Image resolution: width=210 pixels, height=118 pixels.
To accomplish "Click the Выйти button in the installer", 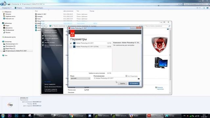I will [x=122, y=84].
